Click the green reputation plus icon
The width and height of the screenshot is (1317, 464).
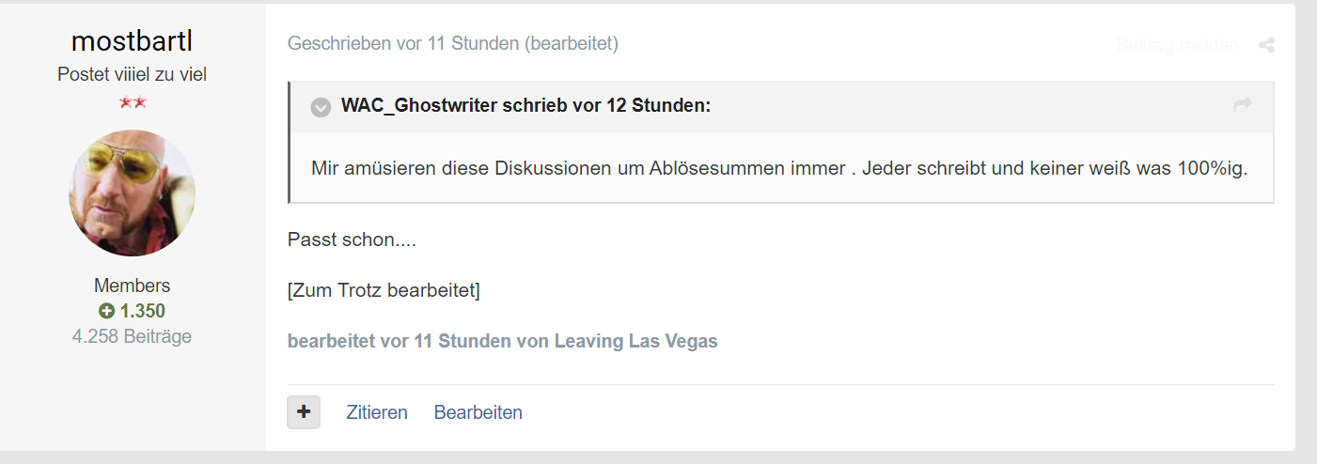pyautogui.click(x=106, y=311)
